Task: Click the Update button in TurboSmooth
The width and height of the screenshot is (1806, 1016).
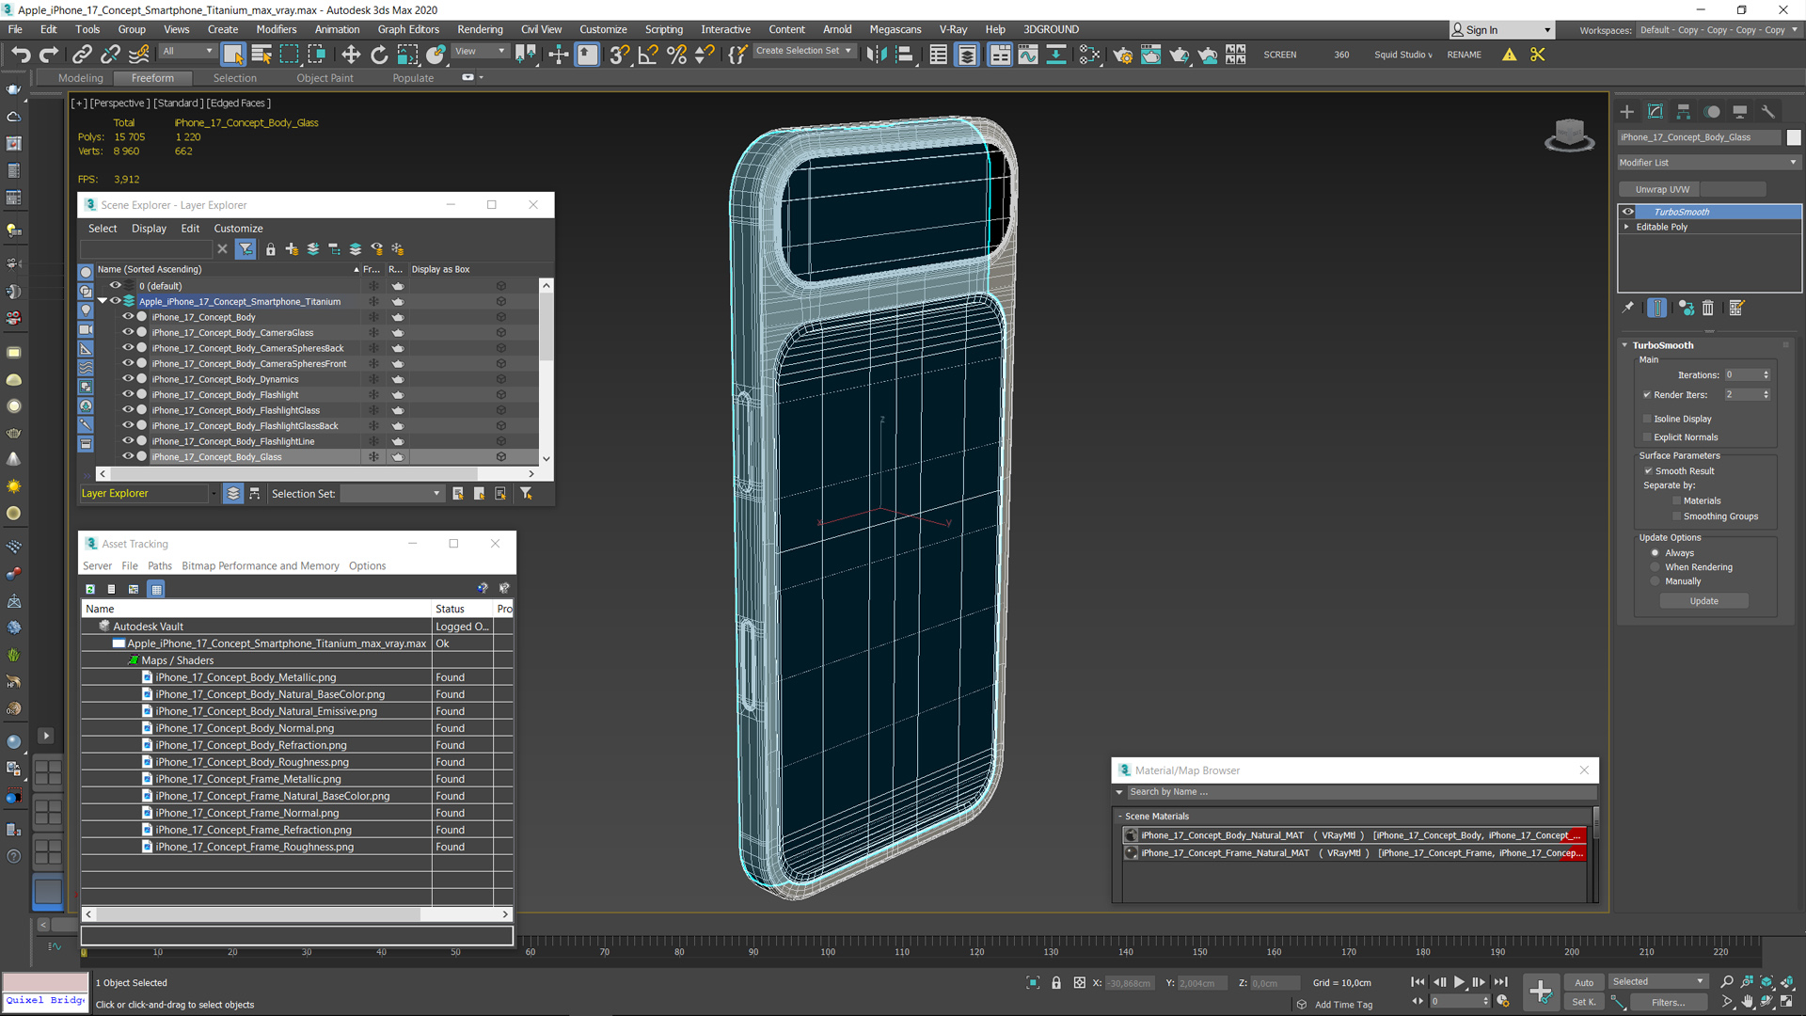Action: tap(1704, 600)
